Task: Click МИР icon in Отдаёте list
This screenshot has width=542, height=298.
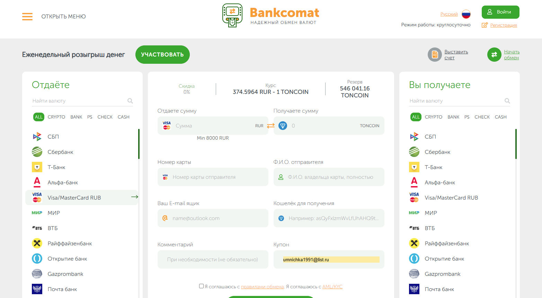Action: coord(37,213)
